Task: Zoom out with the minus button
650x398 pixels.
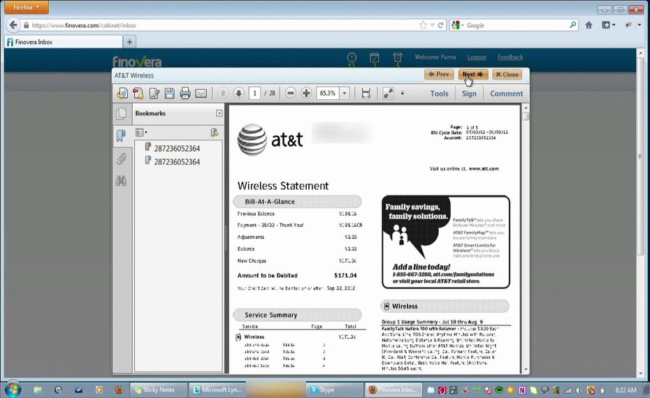Action: coord(291,93)
